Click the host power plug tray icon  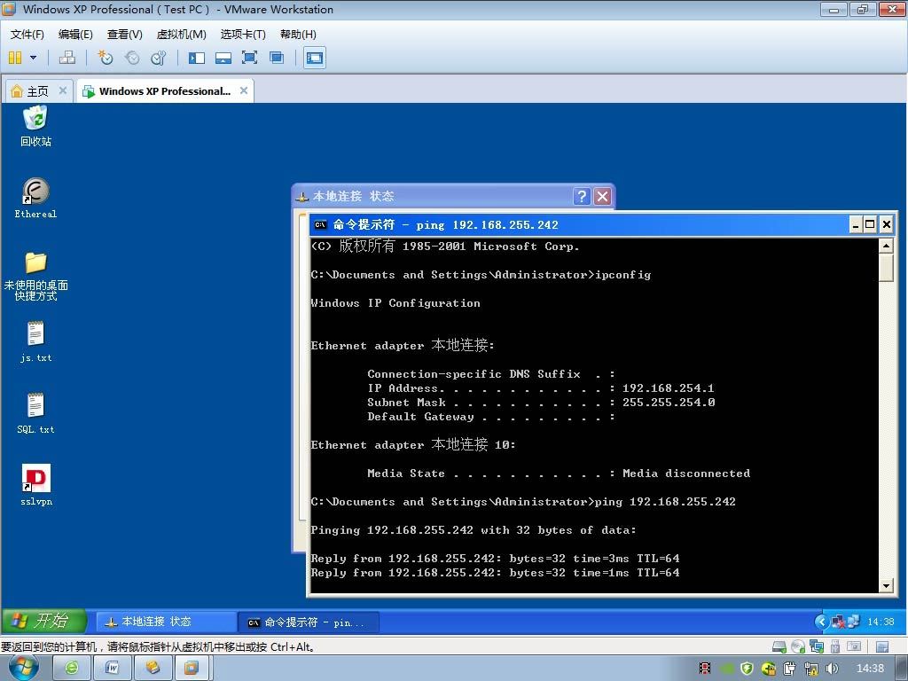(x=790, y=669)
